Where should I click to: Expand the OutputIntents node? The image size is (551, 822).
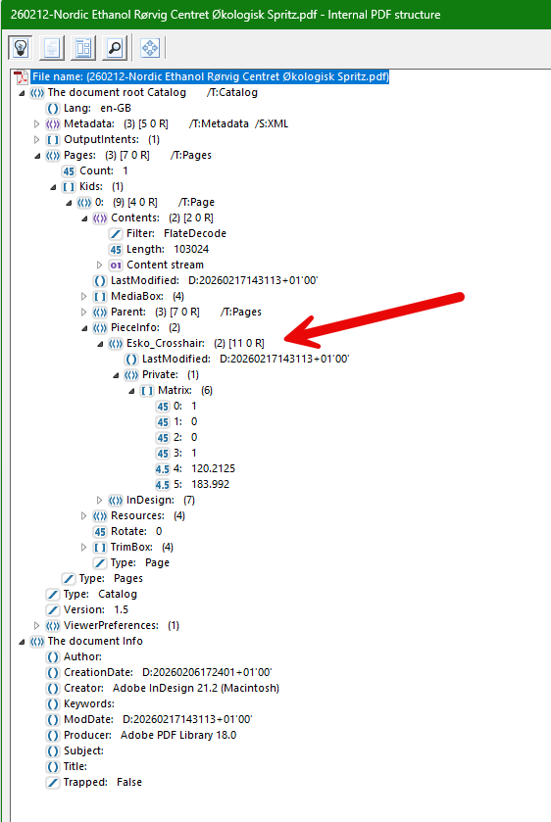36,140
